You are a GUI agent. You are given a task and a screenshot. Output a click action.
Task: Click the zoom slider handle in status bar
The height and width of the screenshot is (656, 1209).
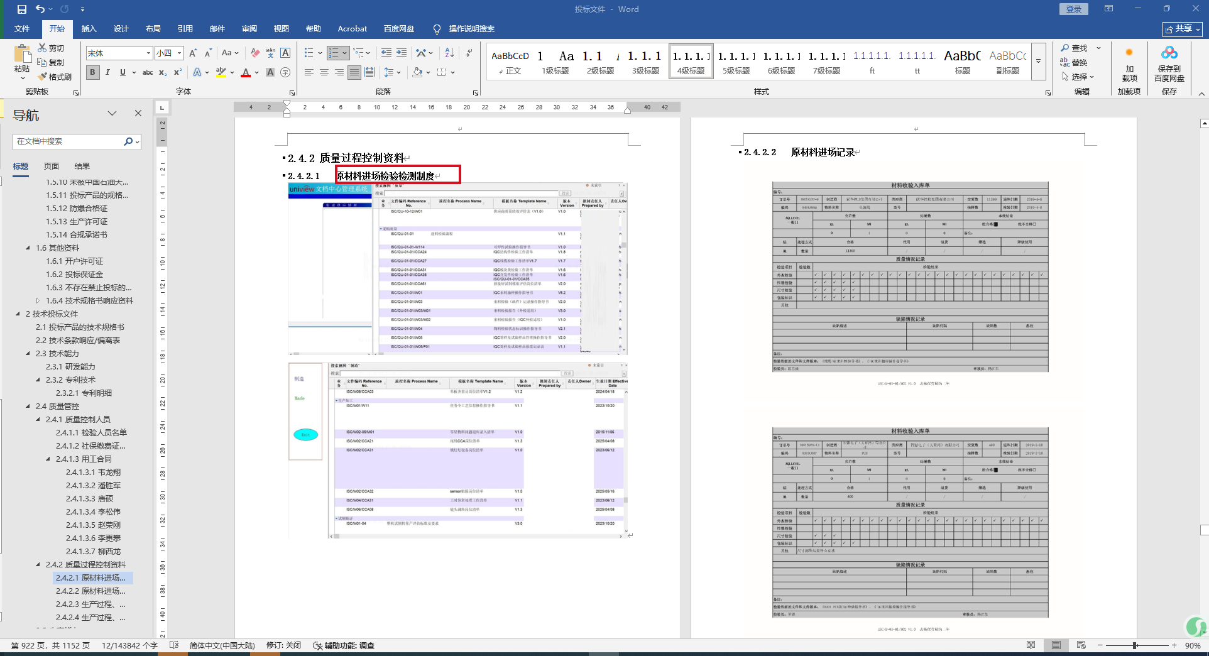point(1135,645)
